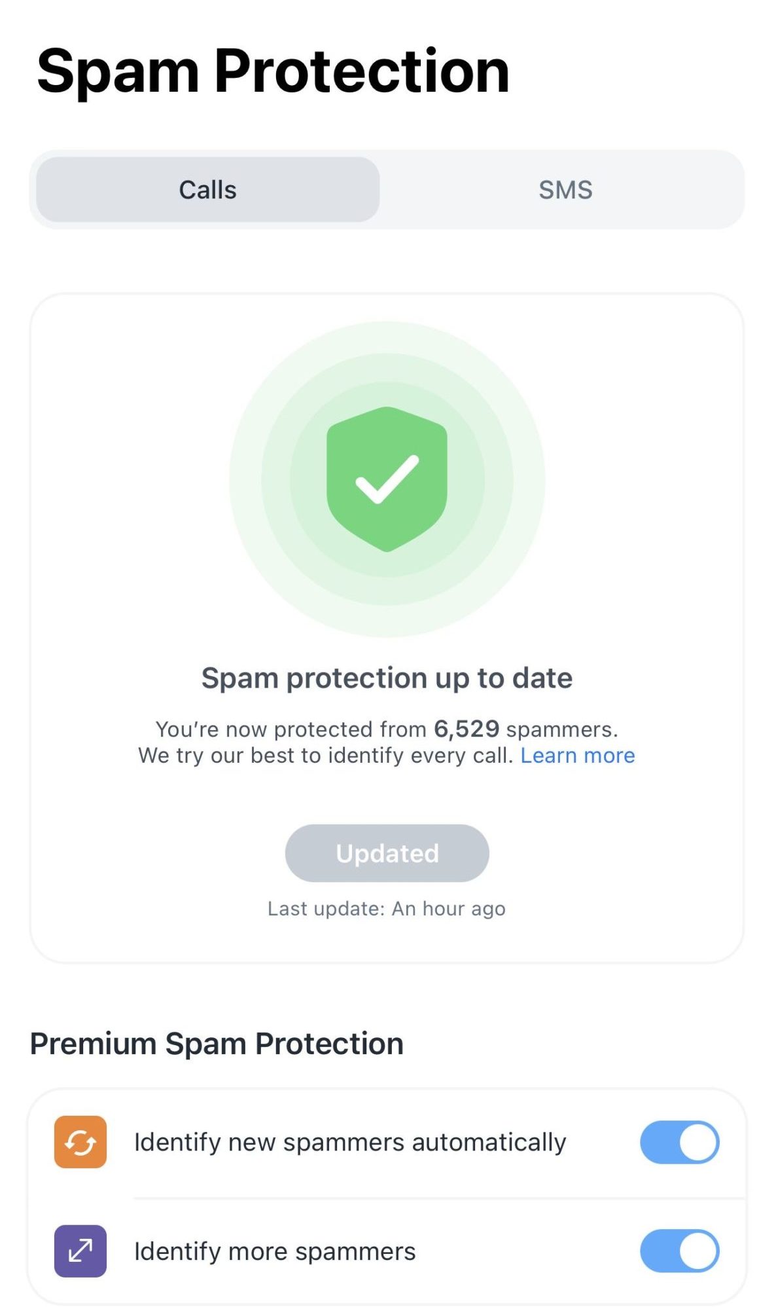
Task: Switch to the Calls tab
Action: coord(207,189)
